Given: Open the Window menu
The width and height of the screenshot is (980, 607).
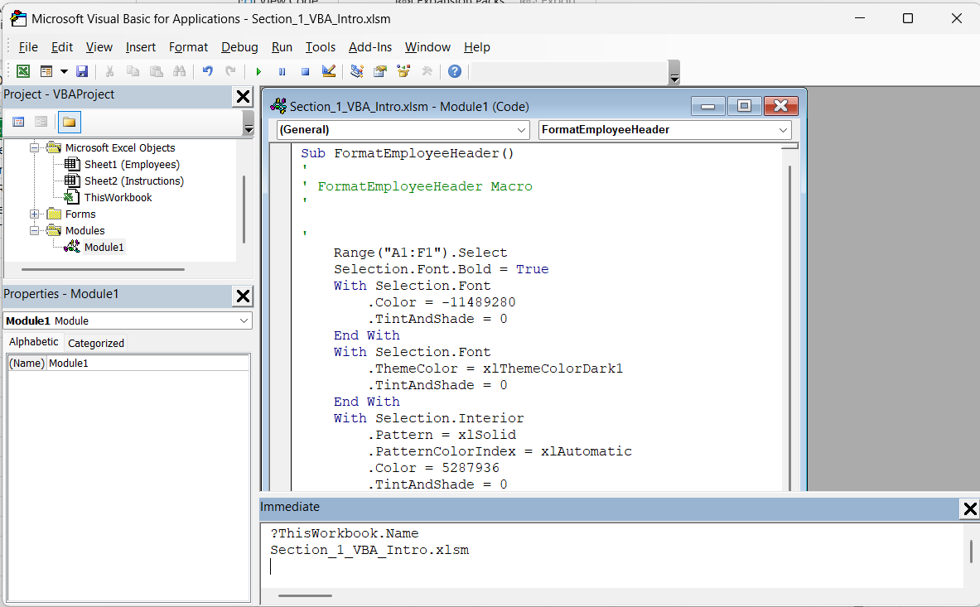Looking at the screenshot, I should tap(427, 47).
